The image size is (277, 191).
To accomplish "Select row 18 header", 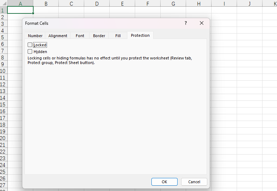I will tap(4, 125).
